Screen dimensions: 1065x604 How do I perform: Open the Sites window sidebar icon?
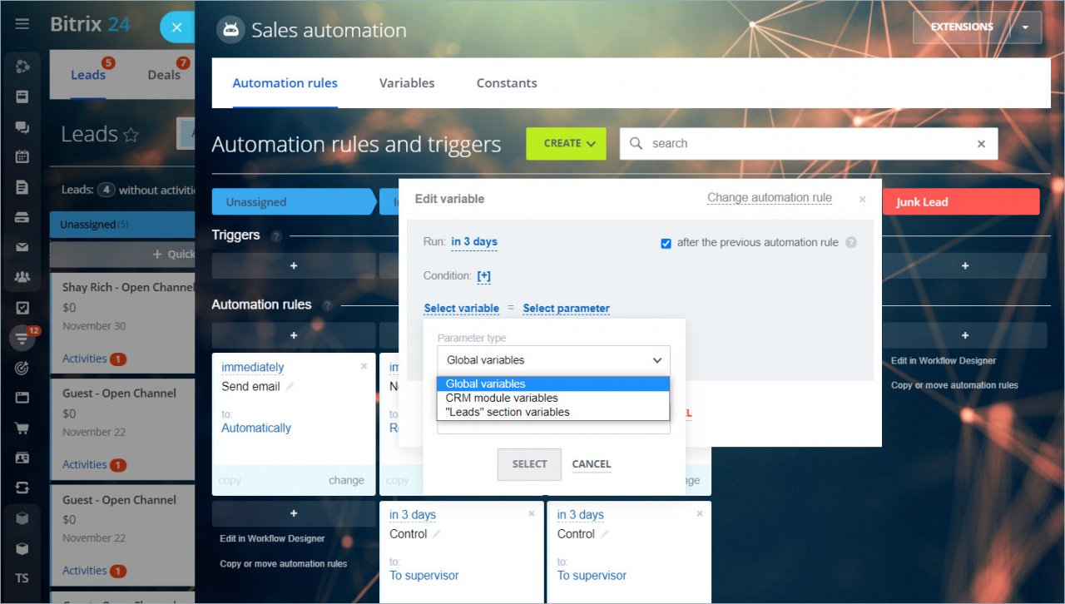click(22, 398)
